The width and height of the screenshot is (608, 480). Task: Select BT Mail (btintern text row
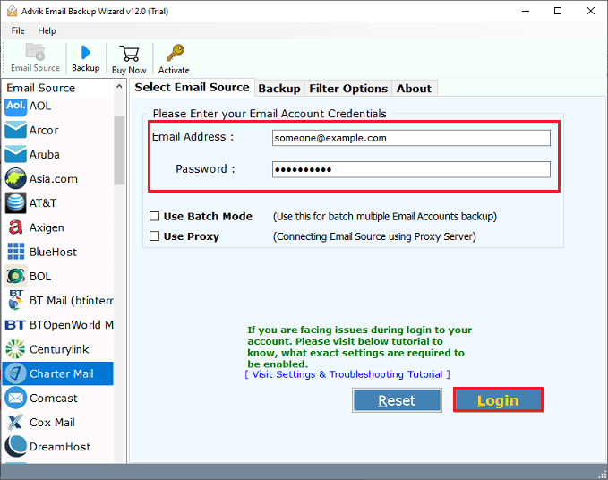coord(72,301)
